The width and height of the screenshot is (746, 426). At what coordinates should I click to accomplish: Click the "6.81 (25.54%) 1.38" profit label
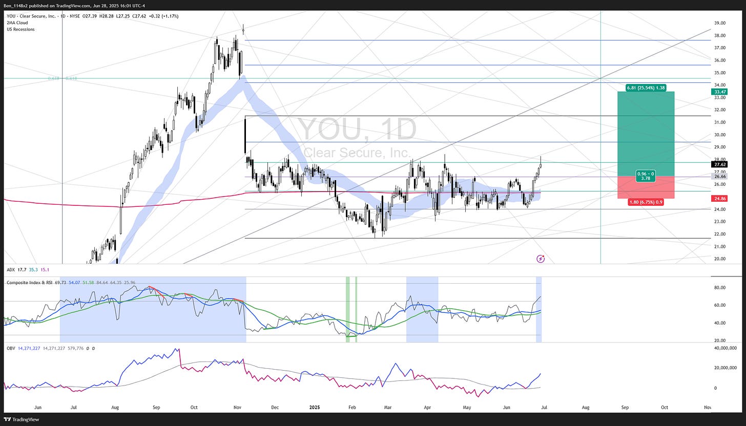pos(646,88)
